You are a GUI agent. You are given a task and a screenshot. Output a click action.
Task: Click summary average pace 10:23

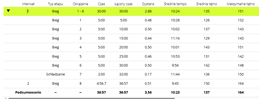pyautogui.click(x=175, y=93)
